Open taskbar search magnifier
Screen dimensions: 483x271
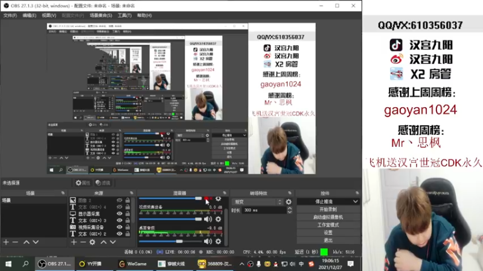[25, 264]
